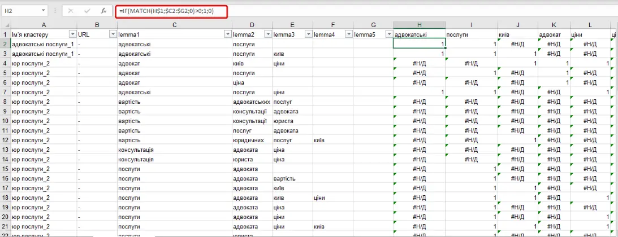Open the filter dropdown for lemma3
The image size is (618, 237).
[x=308, y=34]
